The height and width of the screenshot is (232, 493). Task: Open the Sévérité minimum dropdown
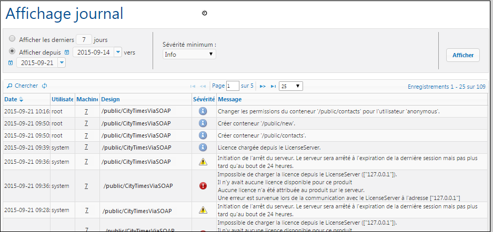tap(189, 54)
